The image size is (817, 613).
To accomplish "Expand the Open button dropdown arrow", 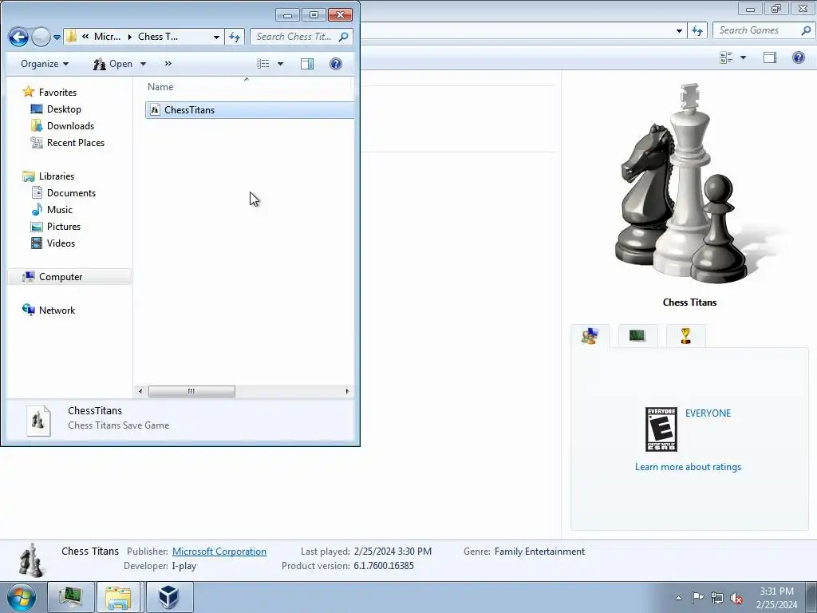I will pos(144,64).
